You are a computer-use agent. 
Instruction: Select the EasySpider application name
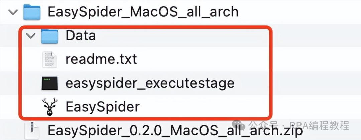pos(103,107)
